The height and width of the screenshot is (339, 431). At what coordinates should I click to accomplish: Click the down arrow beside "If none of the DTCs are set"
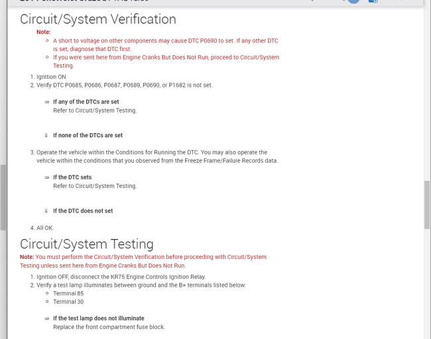46,136
